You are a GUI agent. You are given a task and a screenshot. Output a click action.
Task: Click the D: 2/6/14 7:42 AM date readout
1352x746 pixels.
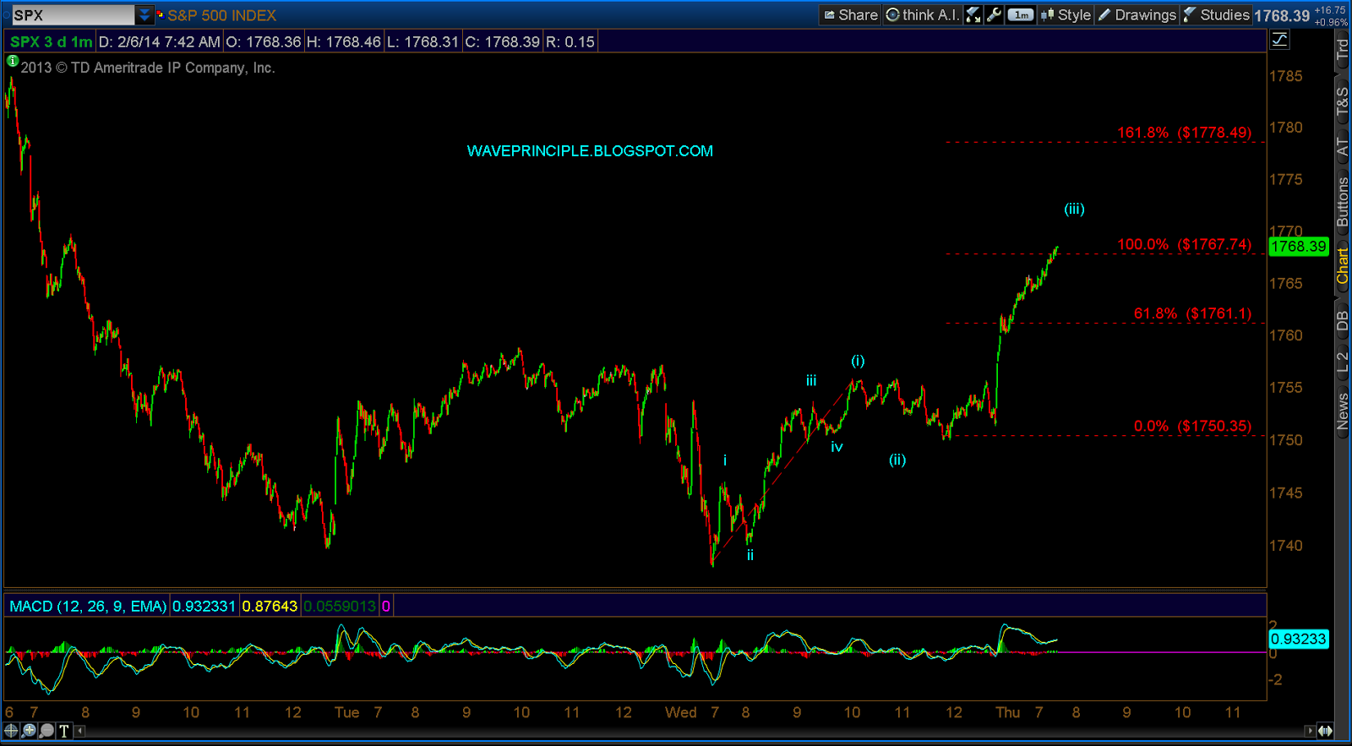coord(159,41)
